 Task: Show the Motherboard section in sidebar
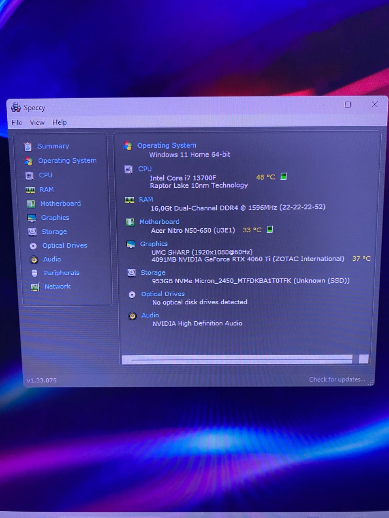(60, 204)
